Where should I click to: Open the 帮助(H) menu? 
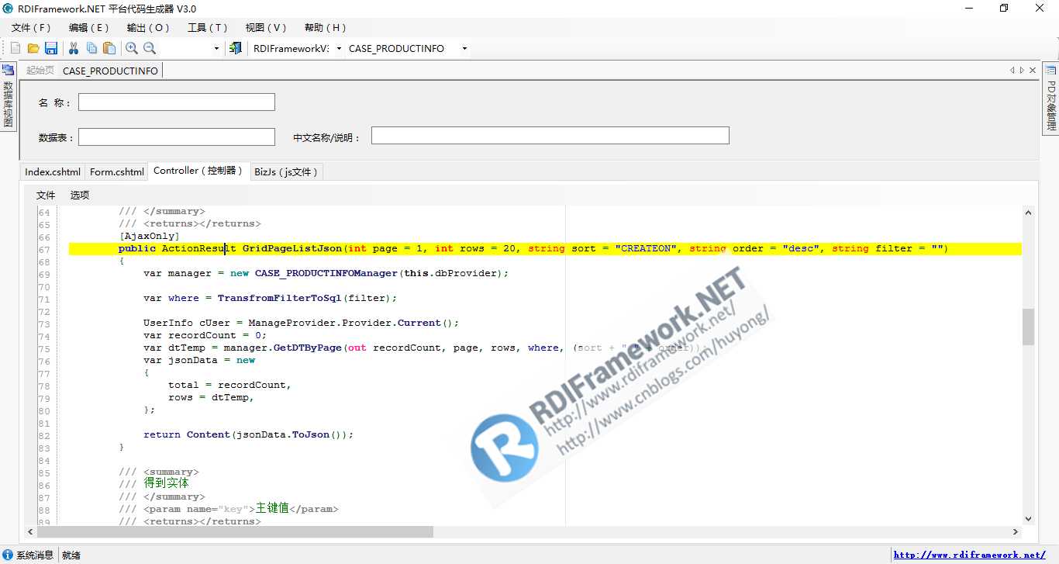(326, 27)
